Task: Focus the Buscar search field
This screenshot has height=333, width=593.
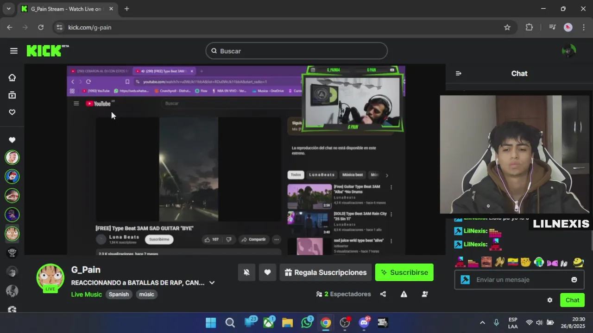Action: 296,51
